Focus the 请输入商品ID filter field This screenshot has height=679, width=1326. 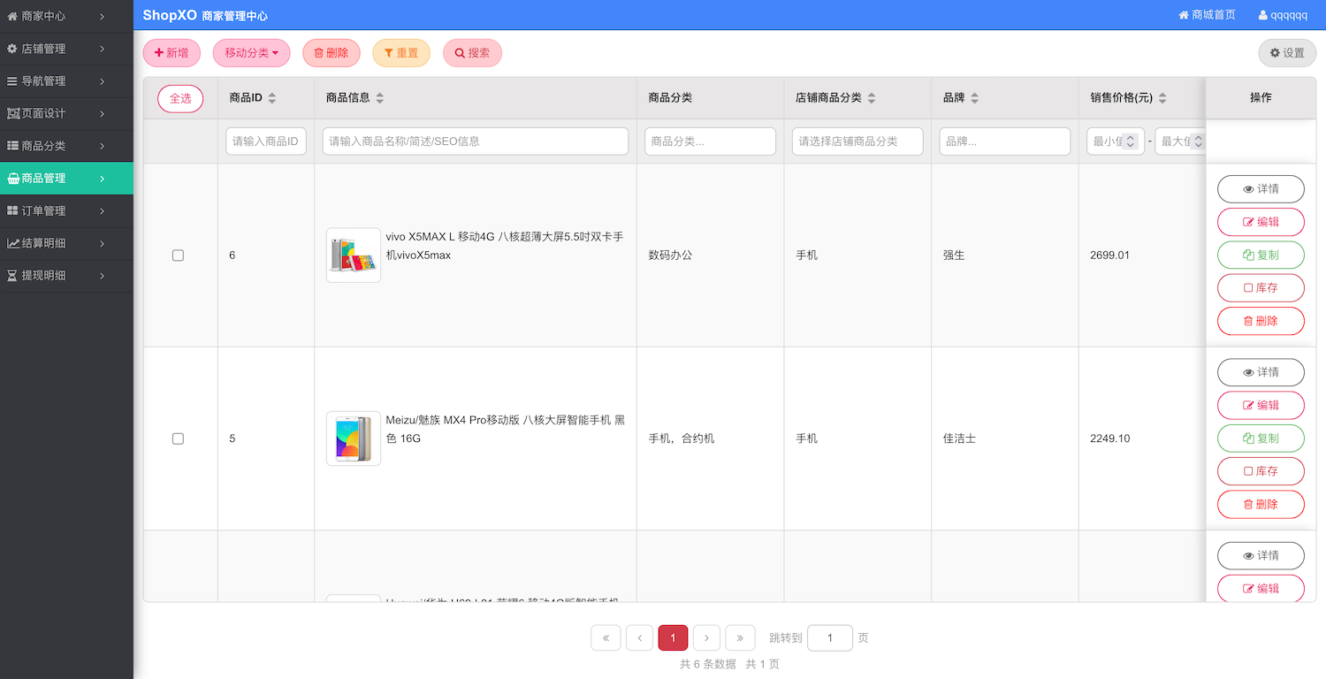point(266,141)
